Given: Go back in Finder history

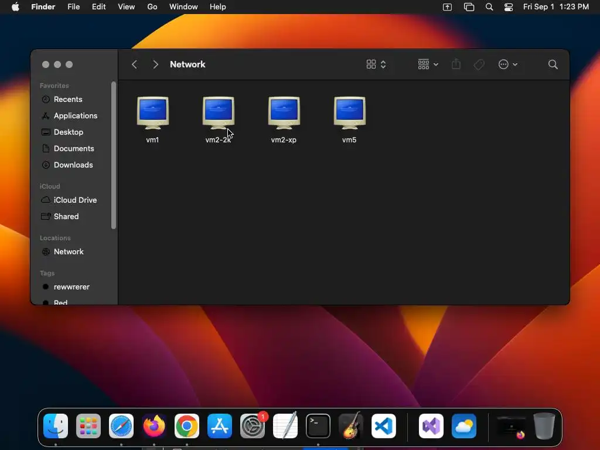Looking at the screenshot, I should click(x=134, y=64).
